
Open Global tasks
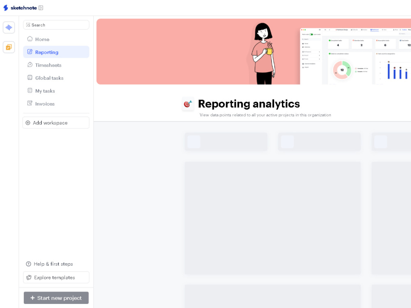tap(56, 78)
